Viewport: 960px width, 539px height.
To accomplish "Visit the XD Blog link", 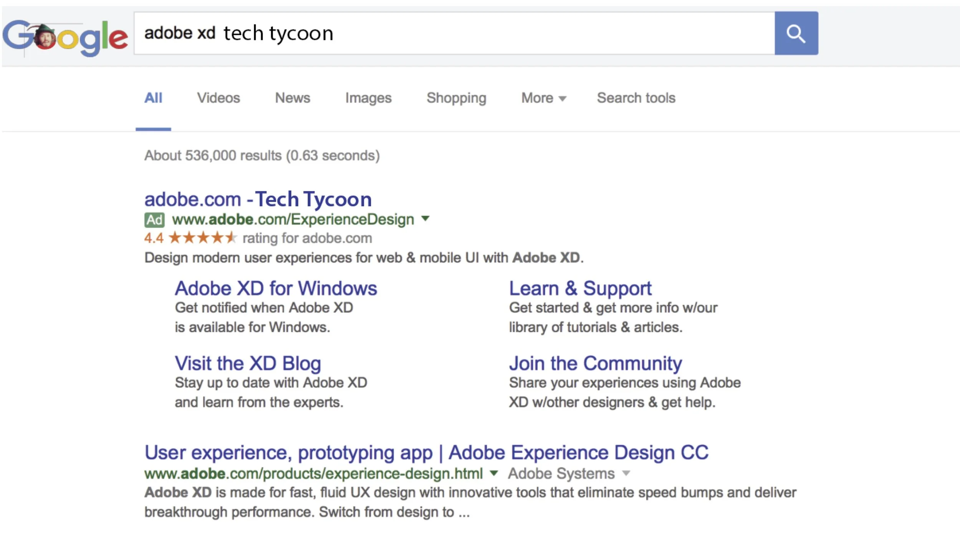I will pyautogui.click(x=248, y=363).
